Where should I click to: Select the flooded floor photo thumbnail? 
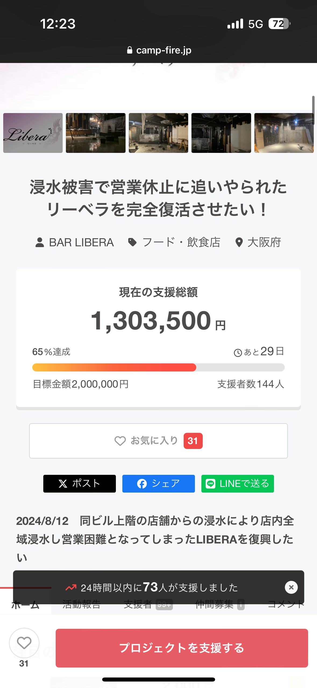96,133
